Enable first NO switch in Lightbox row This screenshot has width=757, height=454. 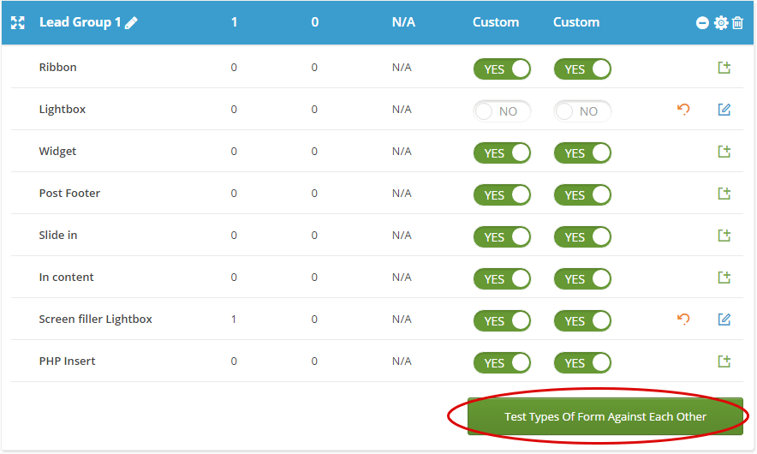coord(502,111)
